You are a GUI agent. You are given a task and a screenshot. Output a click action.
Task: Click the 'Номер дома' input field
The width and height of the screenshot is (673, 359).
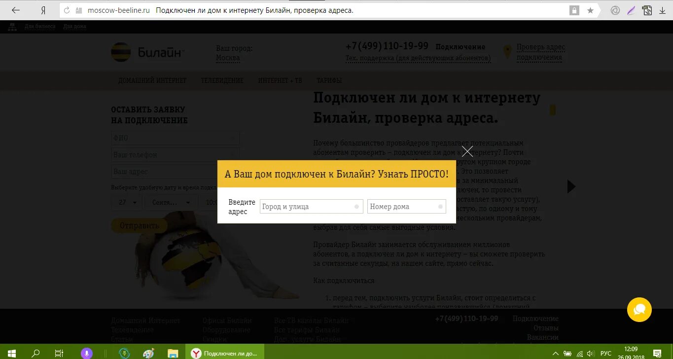[407, 207]
